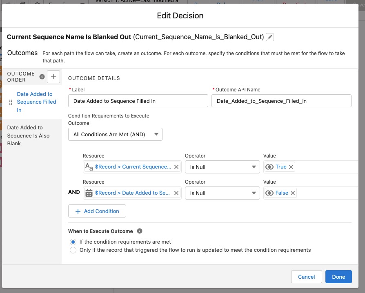Select 'Only if the record...is updated' option

pos(73,250)
